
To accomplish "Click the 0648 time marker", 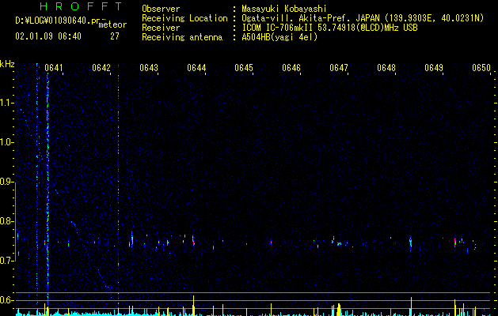I will coord(386,68).
